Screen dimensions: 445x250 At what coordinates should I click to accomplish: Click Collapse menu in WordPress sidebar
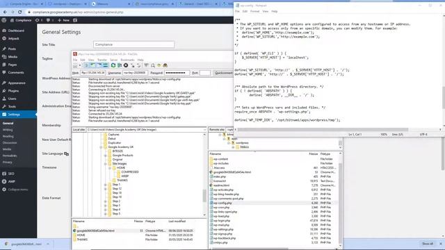(17, 190)
